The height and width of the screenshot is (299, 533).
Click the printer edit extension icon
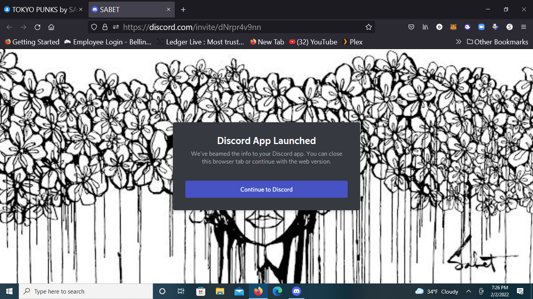pyautogui.click(x=496, y=27)
